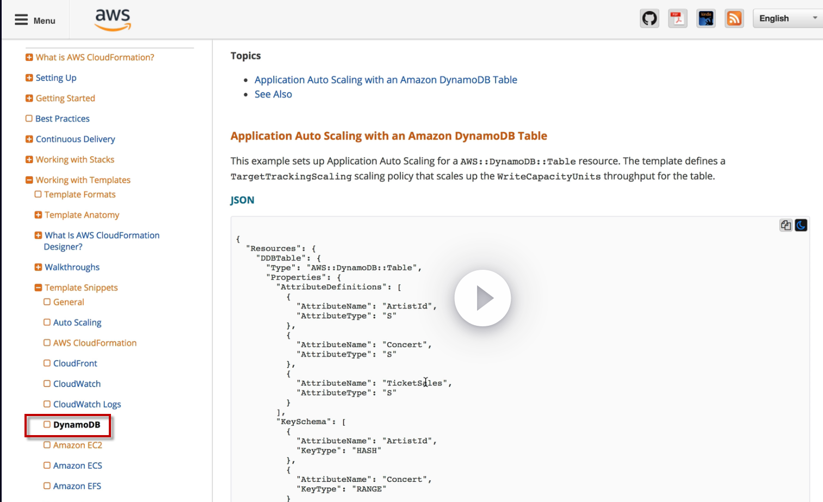Open the GitHub repository icon

pos(649,18)
